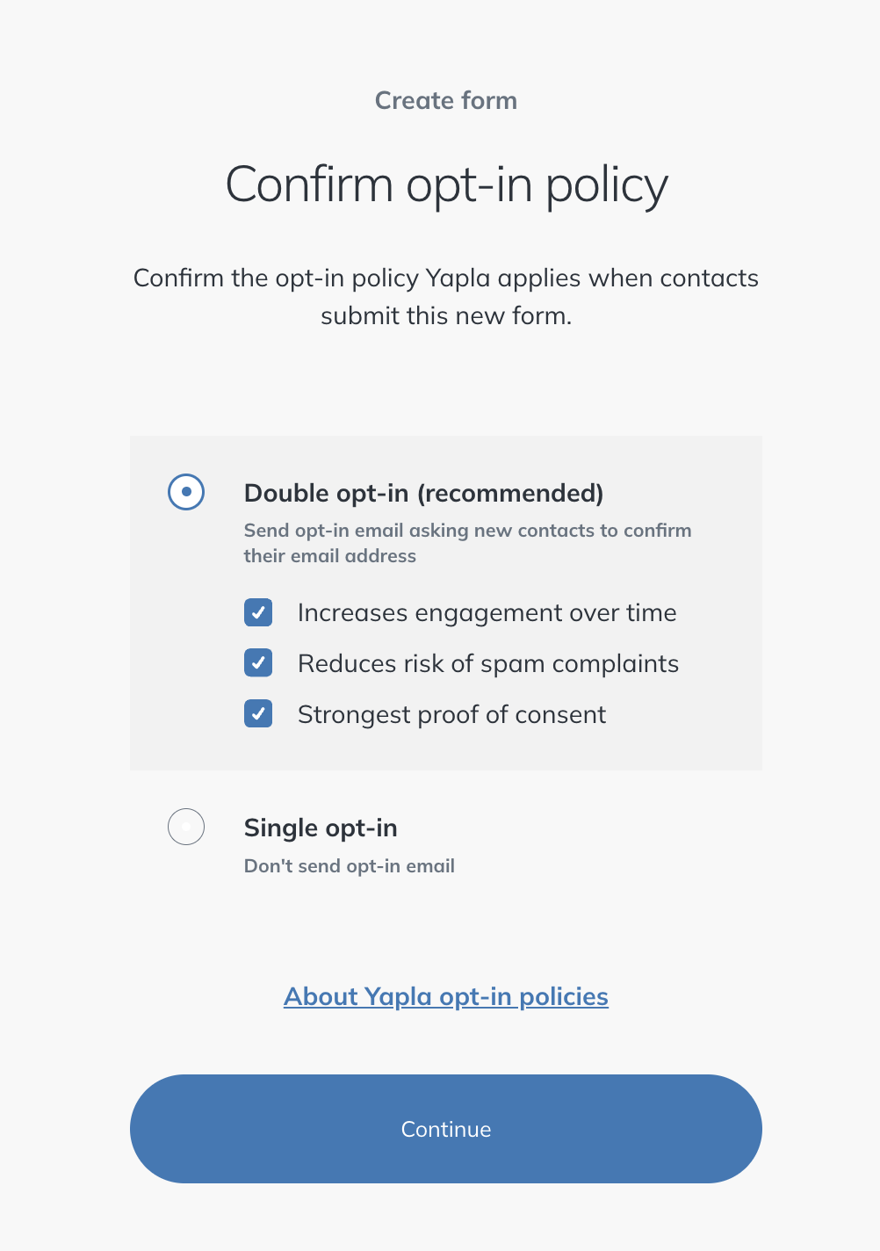The width and height of the screenshot is (880, 1251).
Task: Click the Strongest proof of consent checkmark
Action: tap(258, 714)
